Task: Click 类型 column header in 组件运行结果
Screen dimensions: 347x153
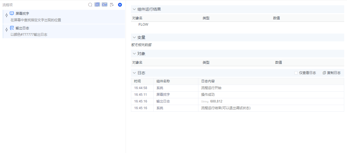Action: 206,18
